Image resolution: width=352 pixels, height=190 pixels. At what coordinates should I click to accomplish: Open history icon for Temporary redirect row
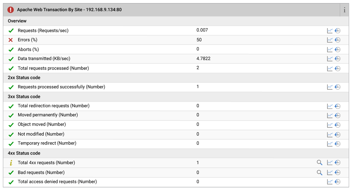(337, 144)
